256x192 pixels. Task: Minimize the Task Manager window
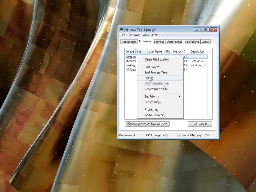coord(197,30)
